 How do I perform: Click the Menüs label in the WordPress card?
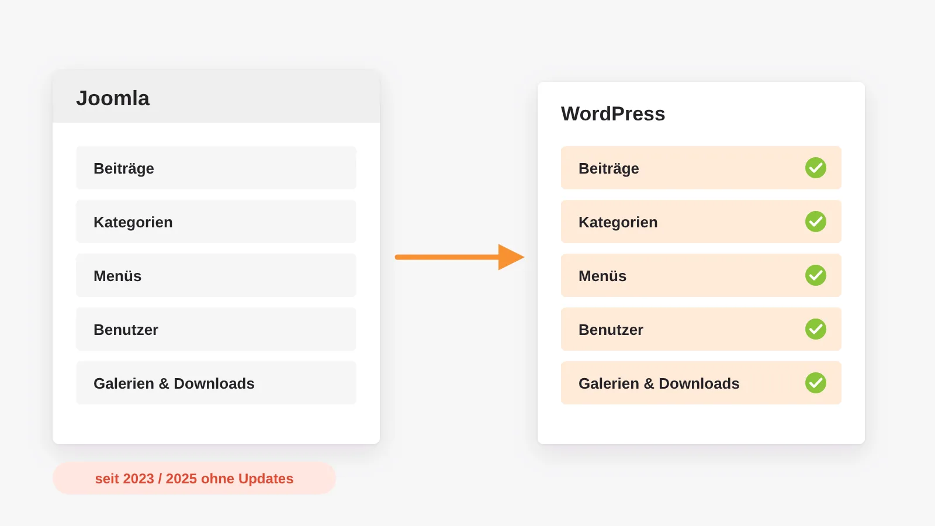602,276
